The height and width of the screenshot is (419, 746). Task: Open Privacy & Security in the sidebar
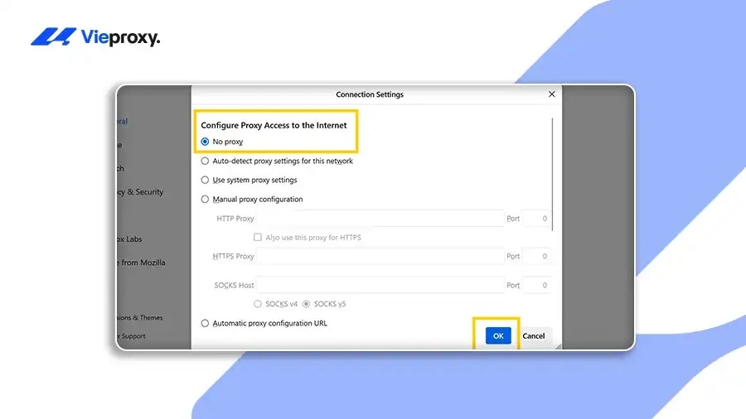point(140,192)
